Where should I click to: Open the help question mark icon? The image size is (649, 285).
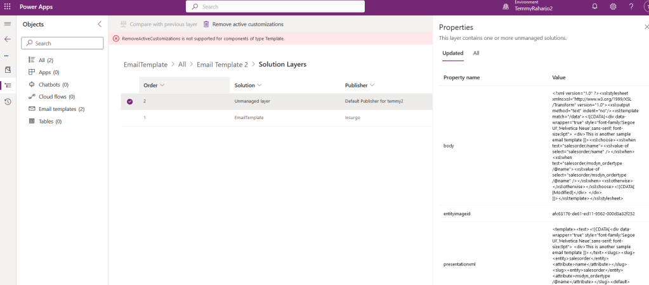[631, 6]
